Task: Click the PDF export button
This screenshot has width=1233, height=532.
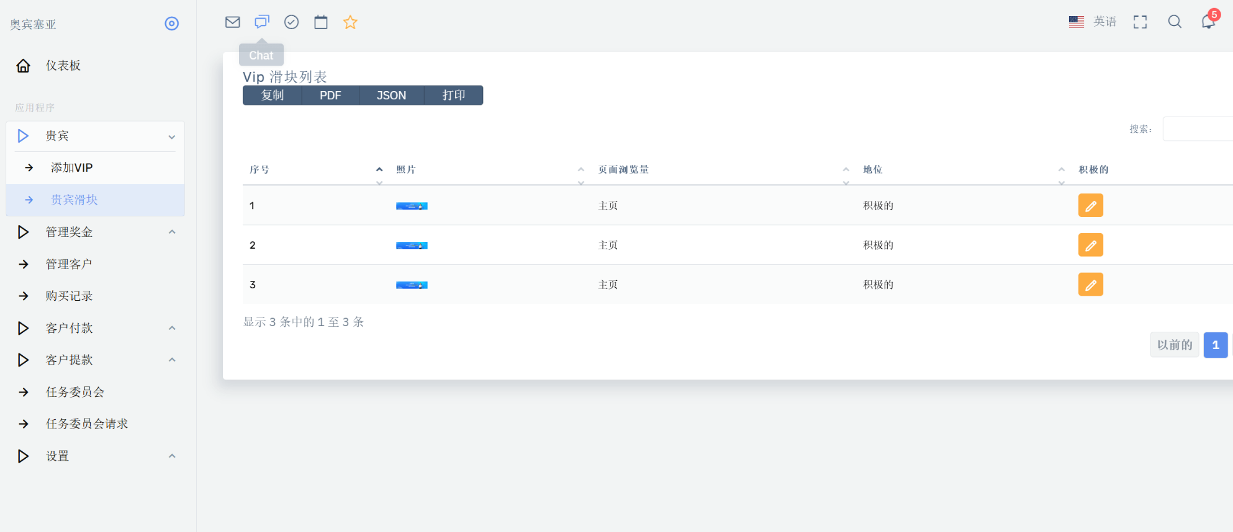Action: tap(330, 95)
